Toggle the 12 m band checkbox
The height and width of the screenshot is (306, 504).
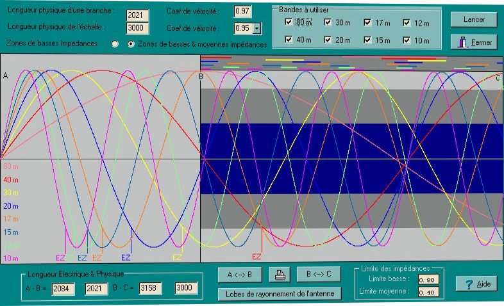[407, 23]
